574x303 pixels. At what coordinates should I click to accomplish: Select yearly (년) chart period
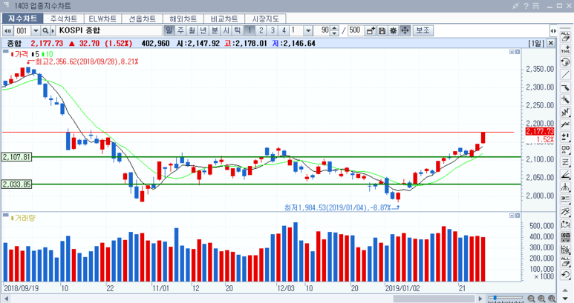[203, 30]
